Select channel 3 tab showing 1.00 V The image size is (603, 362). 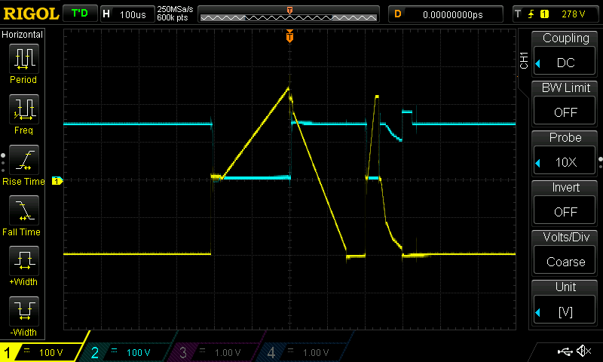click(216, 352)
